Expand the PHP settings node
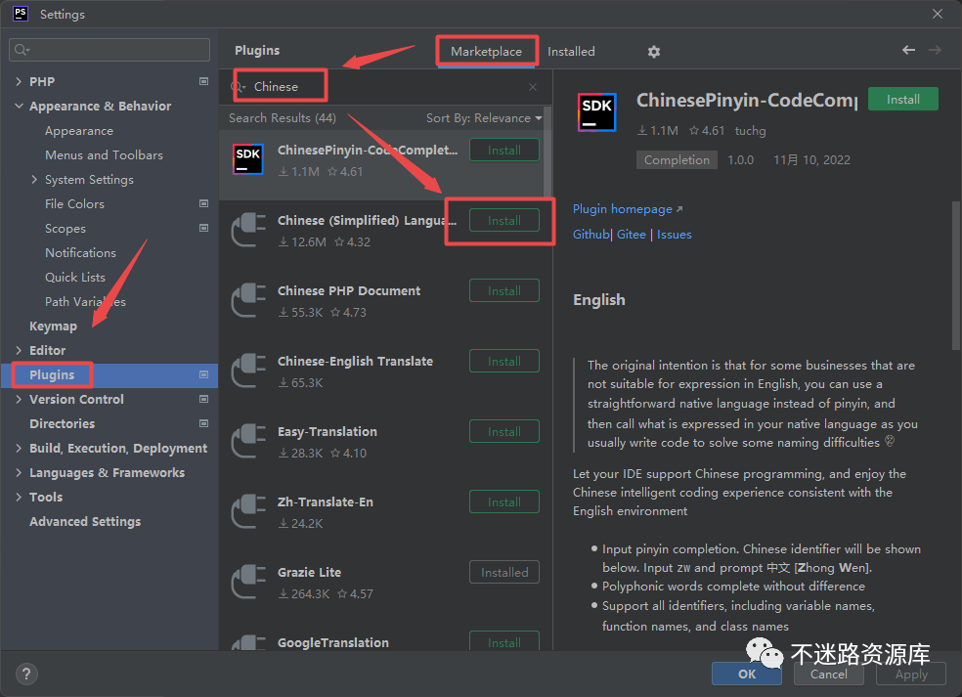This screenshot has width=962, height=697. pos(19,81)
